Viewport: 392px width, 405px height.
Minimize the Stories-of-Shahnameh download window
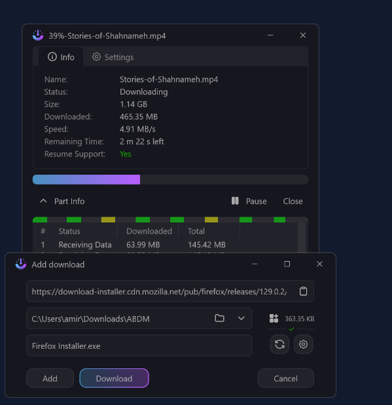[x=270, y=35]
